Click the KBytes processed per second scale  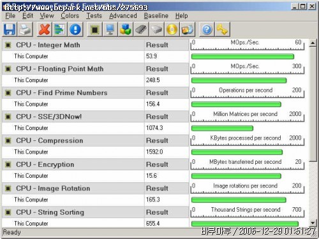point(248,140)
